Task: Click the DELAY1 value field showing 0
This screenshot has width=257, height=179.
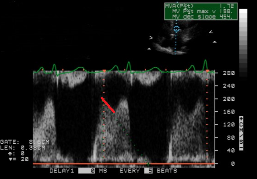Action: [x=87, y=171]
